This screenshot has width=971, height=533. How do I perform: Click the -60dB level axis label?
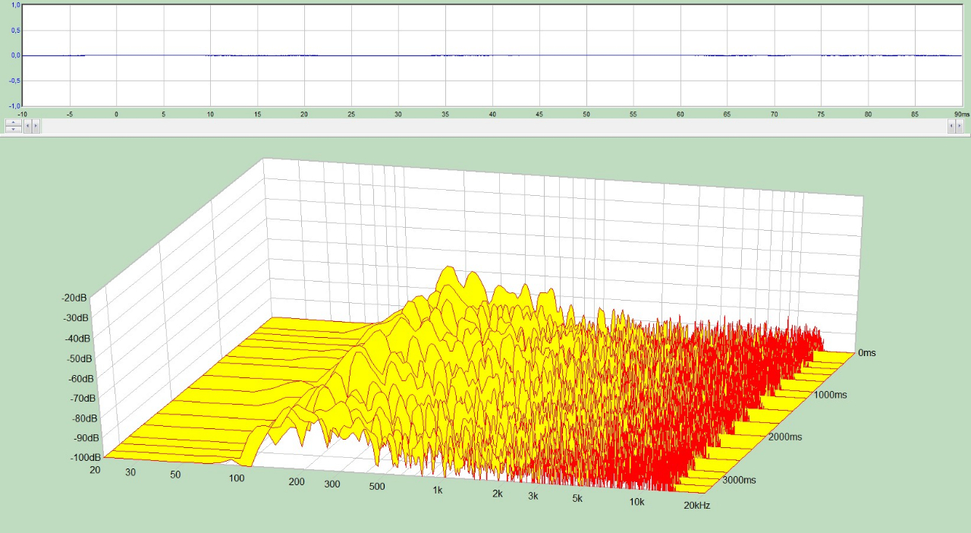tap(80, 378)
